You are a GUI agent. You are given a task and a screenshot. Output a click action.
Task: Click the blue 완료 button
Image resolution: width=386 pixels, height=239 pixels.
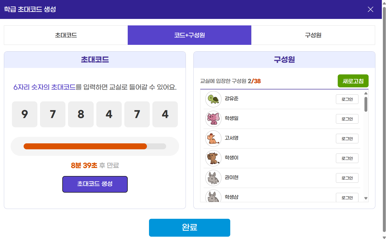(189, 228)
